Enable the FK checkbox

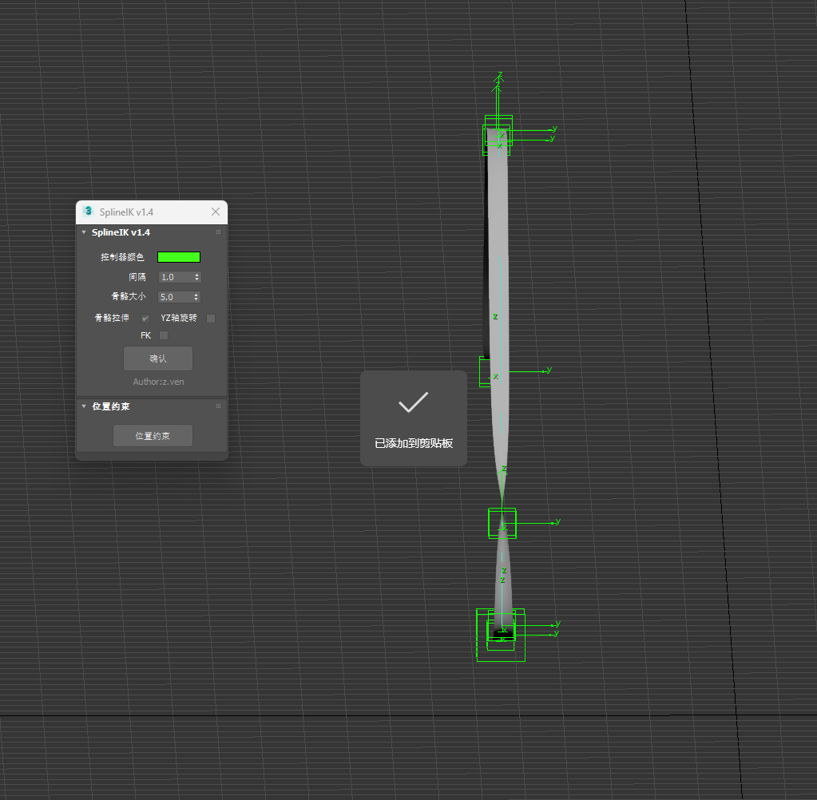click(162, 335)
